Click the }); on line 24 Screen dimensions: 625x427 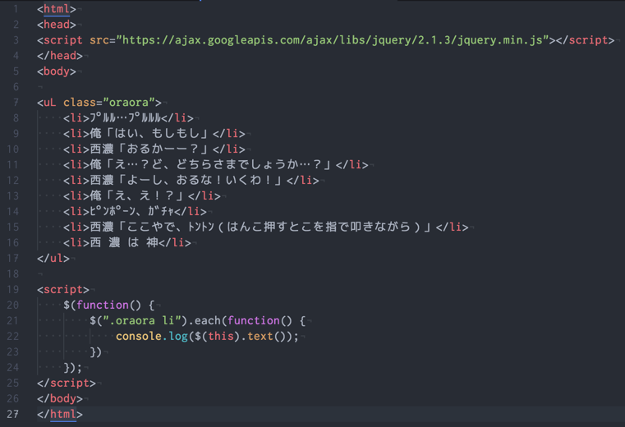coord(72,367)
